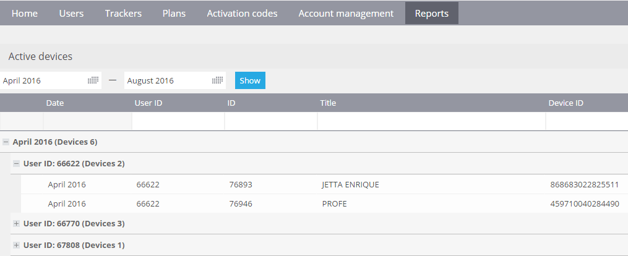The width and height of the screenshot is (628, 256).
Task: Click the User ID filter field
Action: point(178,121)
